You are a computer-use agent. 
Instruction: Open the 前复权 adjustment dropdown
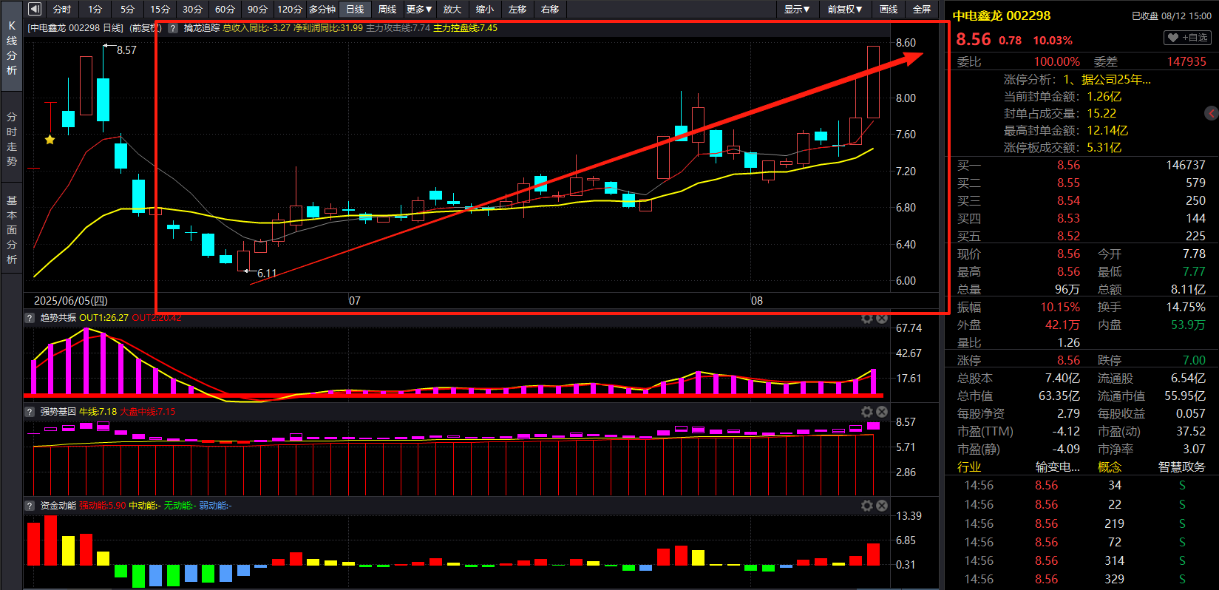tap(845, 9)
